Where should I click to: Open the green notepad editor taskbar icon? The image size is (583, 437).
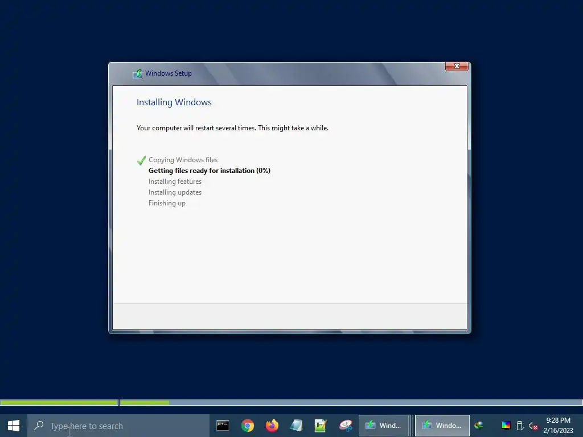(320, 426)
